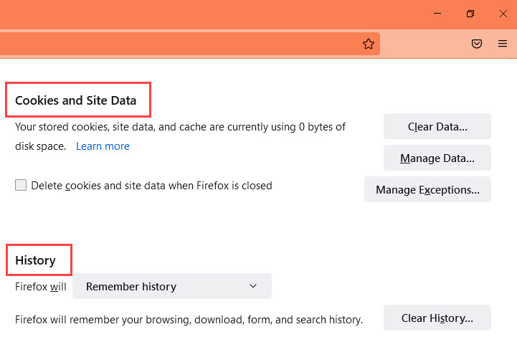Click the stored cookies disk space description
This screenshot has width=517, height=347.
(180, 127)
